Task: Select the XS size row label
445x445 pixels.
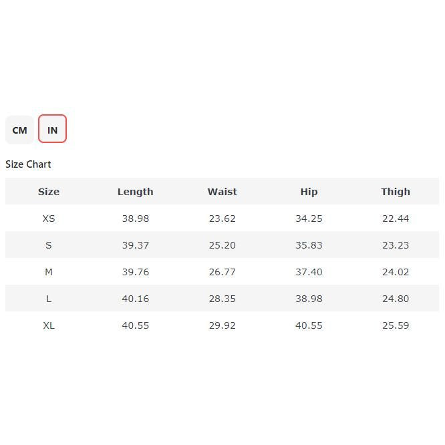Action: [49, 218]
